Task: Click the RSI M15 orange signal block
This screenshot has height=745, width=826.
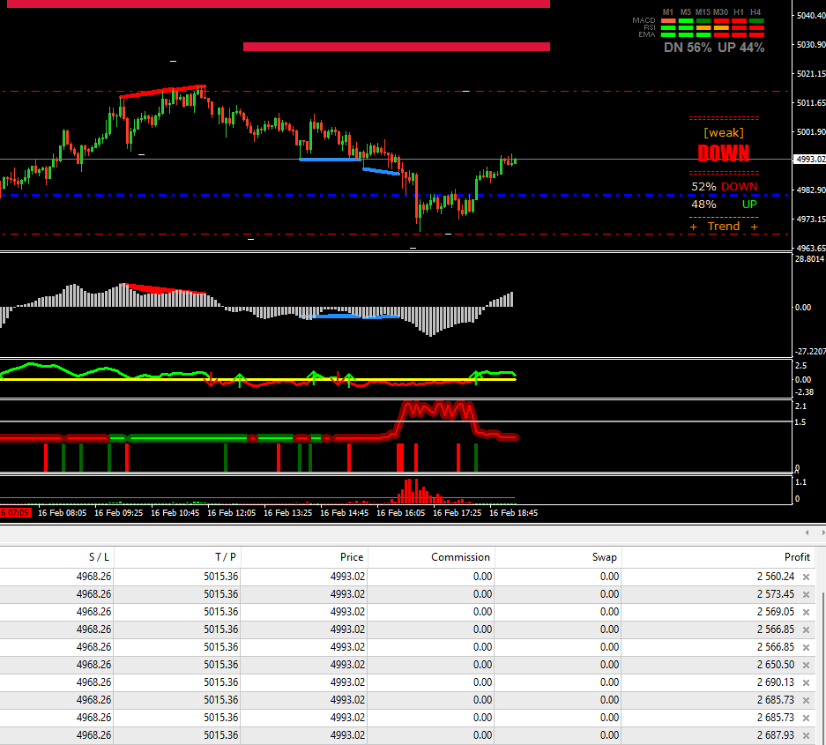Action: pos(703,27)
